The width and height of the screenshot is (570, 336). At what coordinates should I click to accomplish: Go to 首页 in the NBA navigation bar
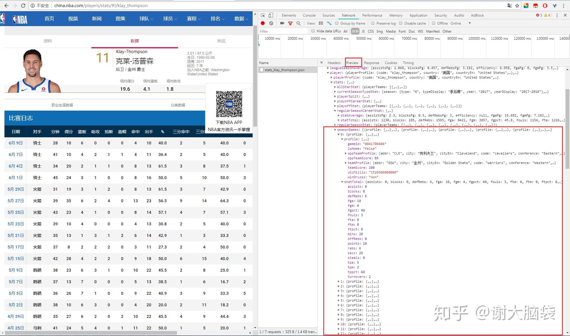click(49, 19)
